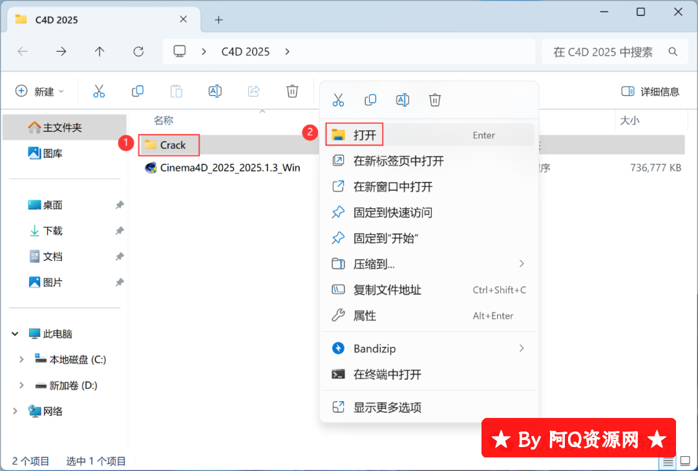The width and height of the screenshot is (698, 471).
Task: Select the Crack folder
Action: pyautogui.click(x=173, y=145)
